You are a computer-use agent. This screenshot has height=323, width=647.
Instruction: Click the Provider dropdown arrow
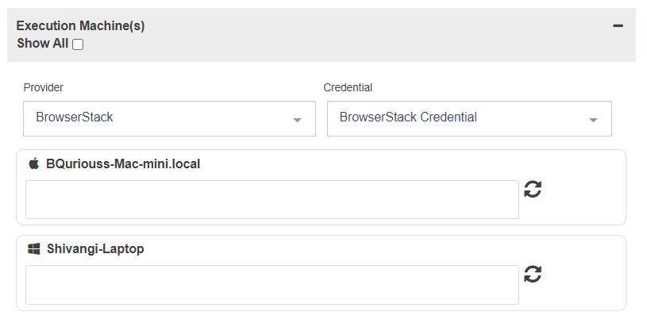click(x=297, y=120)
